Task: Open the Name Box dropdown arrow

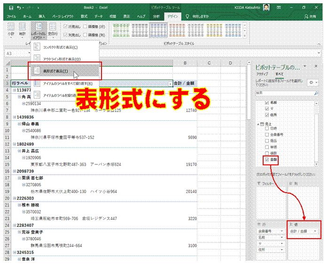Action: (29, 53)
